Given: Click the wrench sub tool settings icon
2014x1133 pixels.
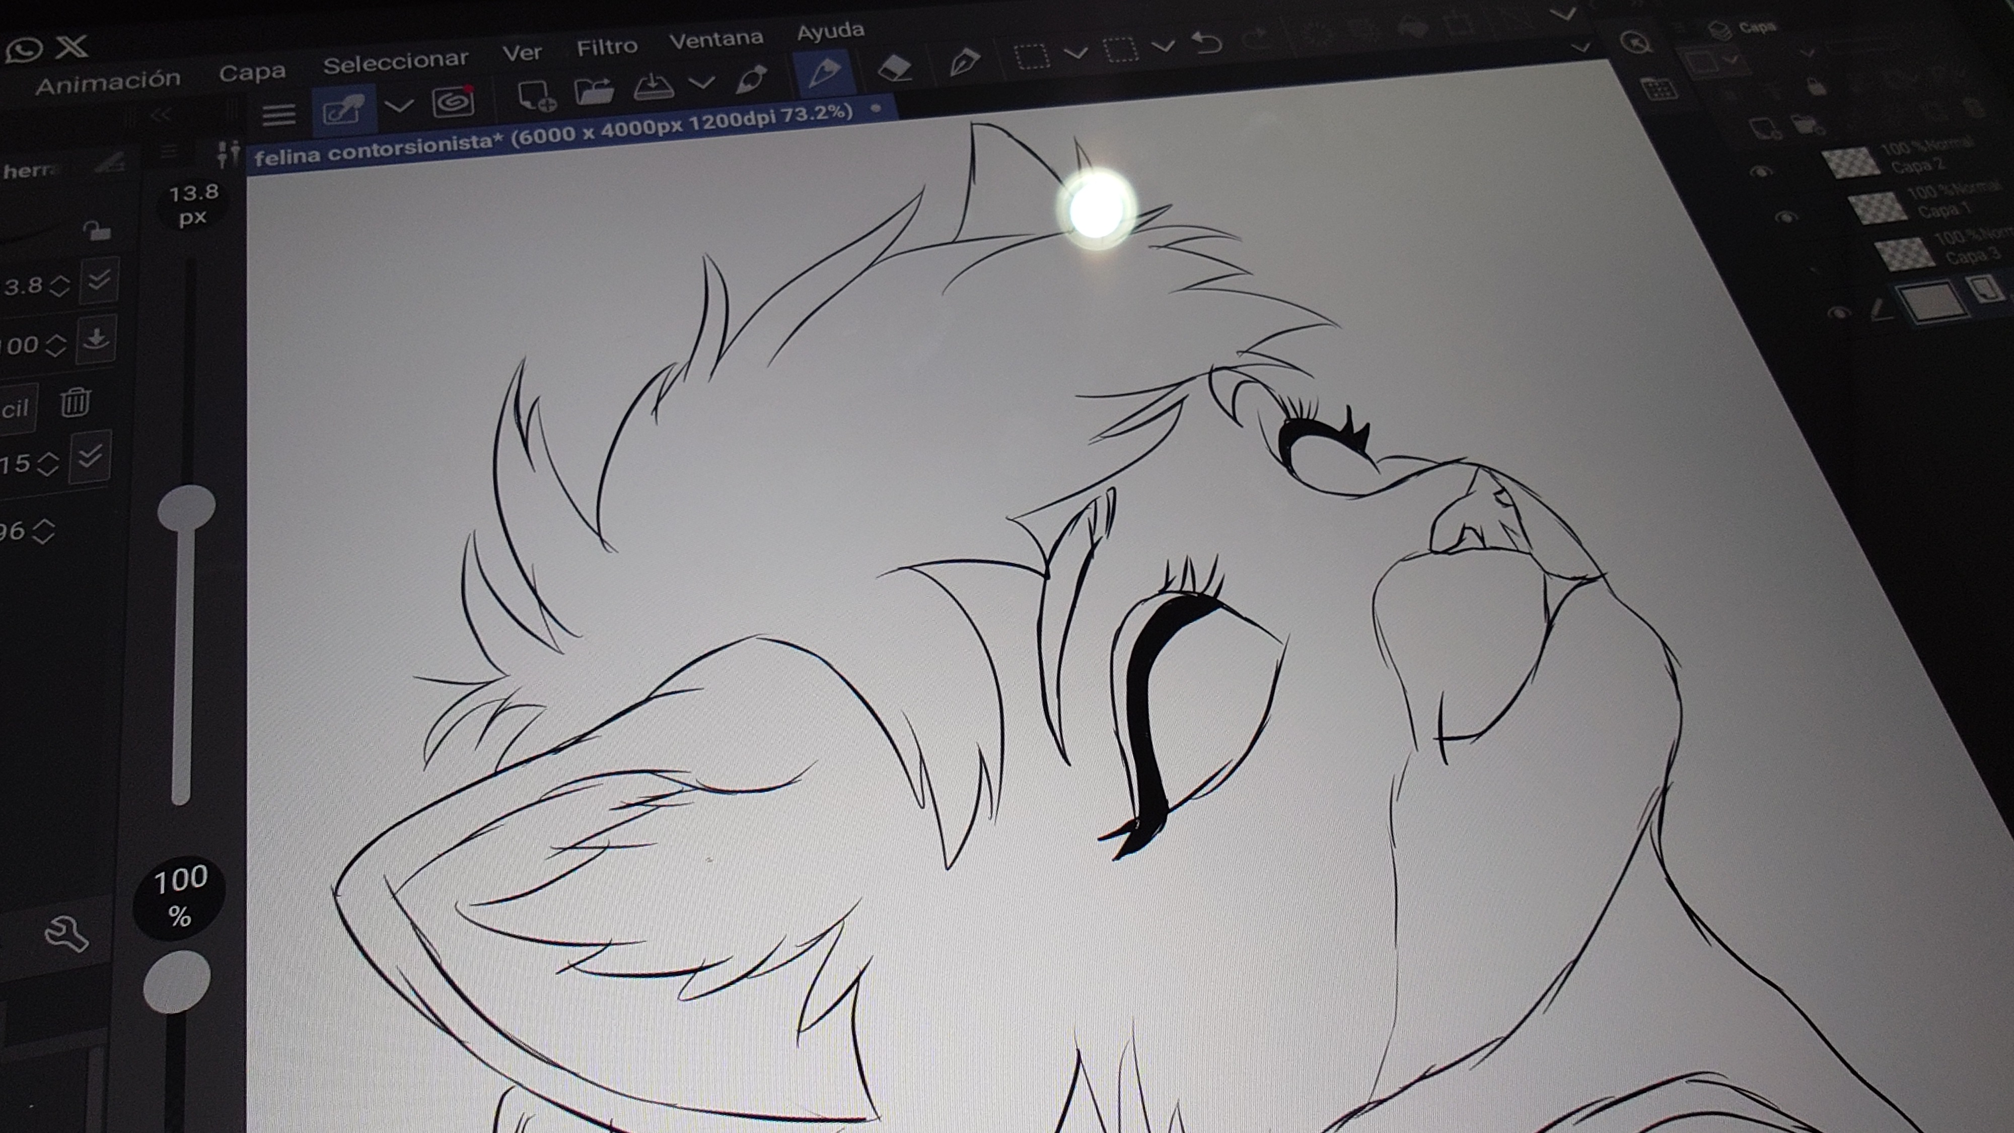Looking at the screenshot, I should click(66, 934).
